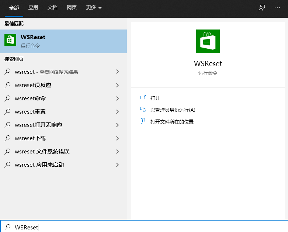Click the 运行命令 label in preview pane

coord(208,73)
